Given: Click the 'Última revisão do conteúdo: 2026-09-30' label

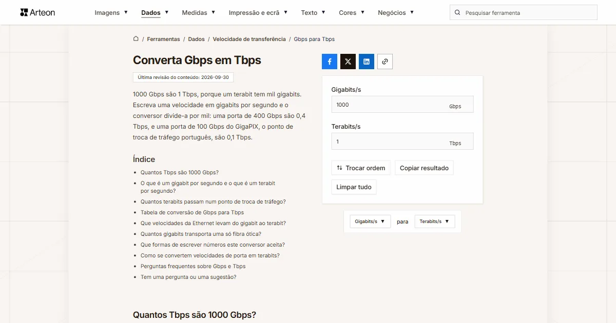Looking at the screenshot, I should click(x=183, y=77).
